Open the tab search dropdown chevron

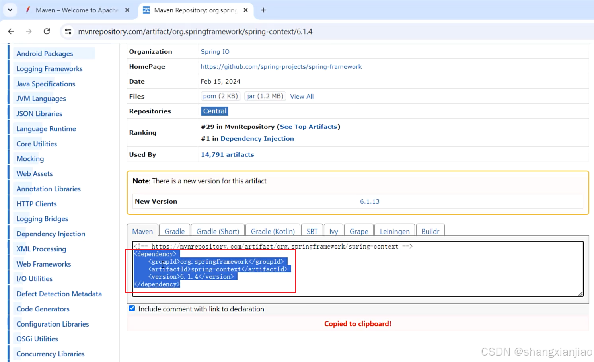coord(10,10)
